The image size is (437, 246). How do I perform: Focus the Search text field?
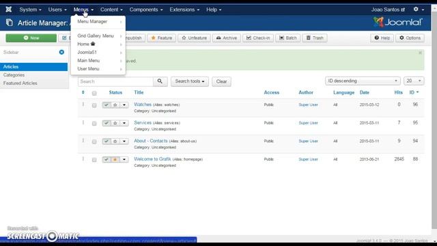pyautogui.click(x=115, y=81)
